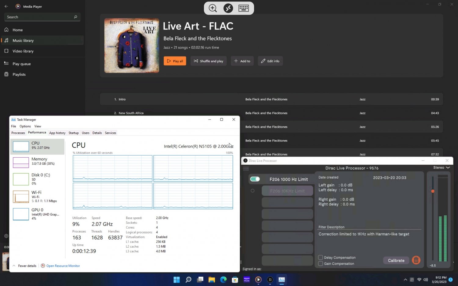Open the Dirac Live Processor hamburger menu
The image size is (458, 286).
pyautogui.click(x=246, y=168)
